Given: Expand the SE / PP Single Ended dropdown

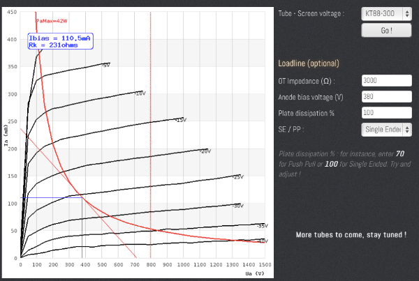Looking at the screenshot, I should click(386, 129).
